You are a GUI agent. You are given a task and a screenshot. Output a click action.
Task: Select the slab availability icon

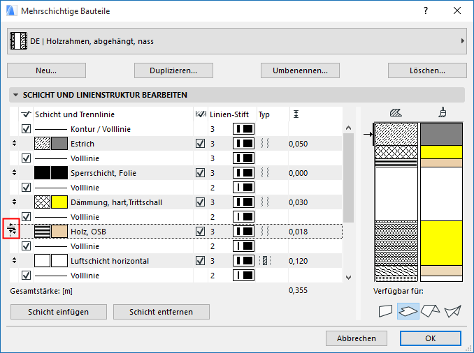pyautogui.click(x=408, y=311)
